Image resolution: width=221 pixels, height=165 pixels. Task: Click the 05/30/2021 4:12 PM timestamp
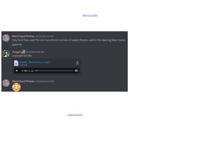click(35, 52)
